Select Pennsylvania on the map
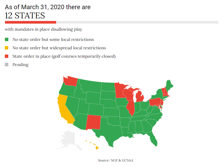221x167 pixels. (x=155, y=102)
